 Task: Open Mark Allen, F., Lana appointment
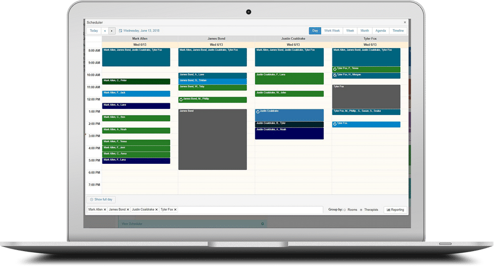tap(136, 161)
